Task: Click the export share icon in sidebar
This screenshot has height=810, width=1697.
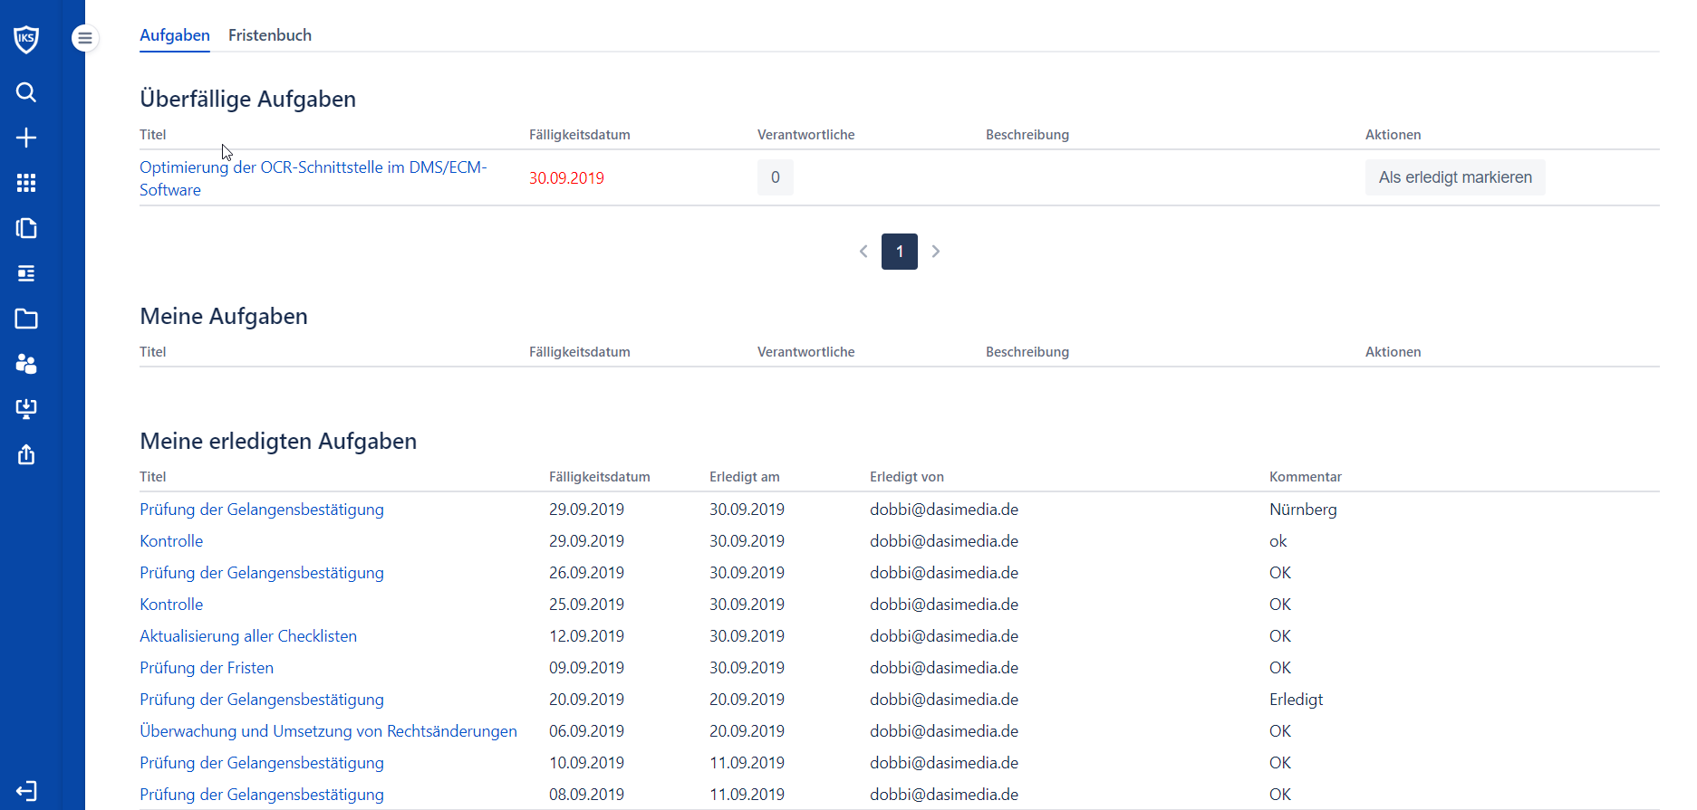Action: pos(26,454)
